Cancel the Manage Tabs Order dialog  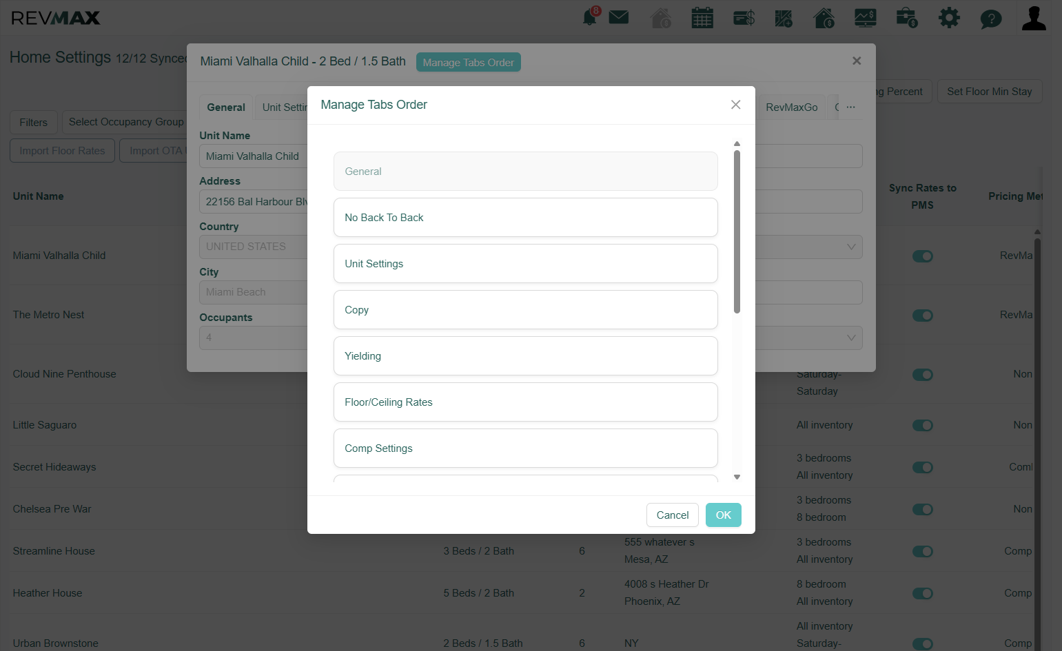click(673, 515)
